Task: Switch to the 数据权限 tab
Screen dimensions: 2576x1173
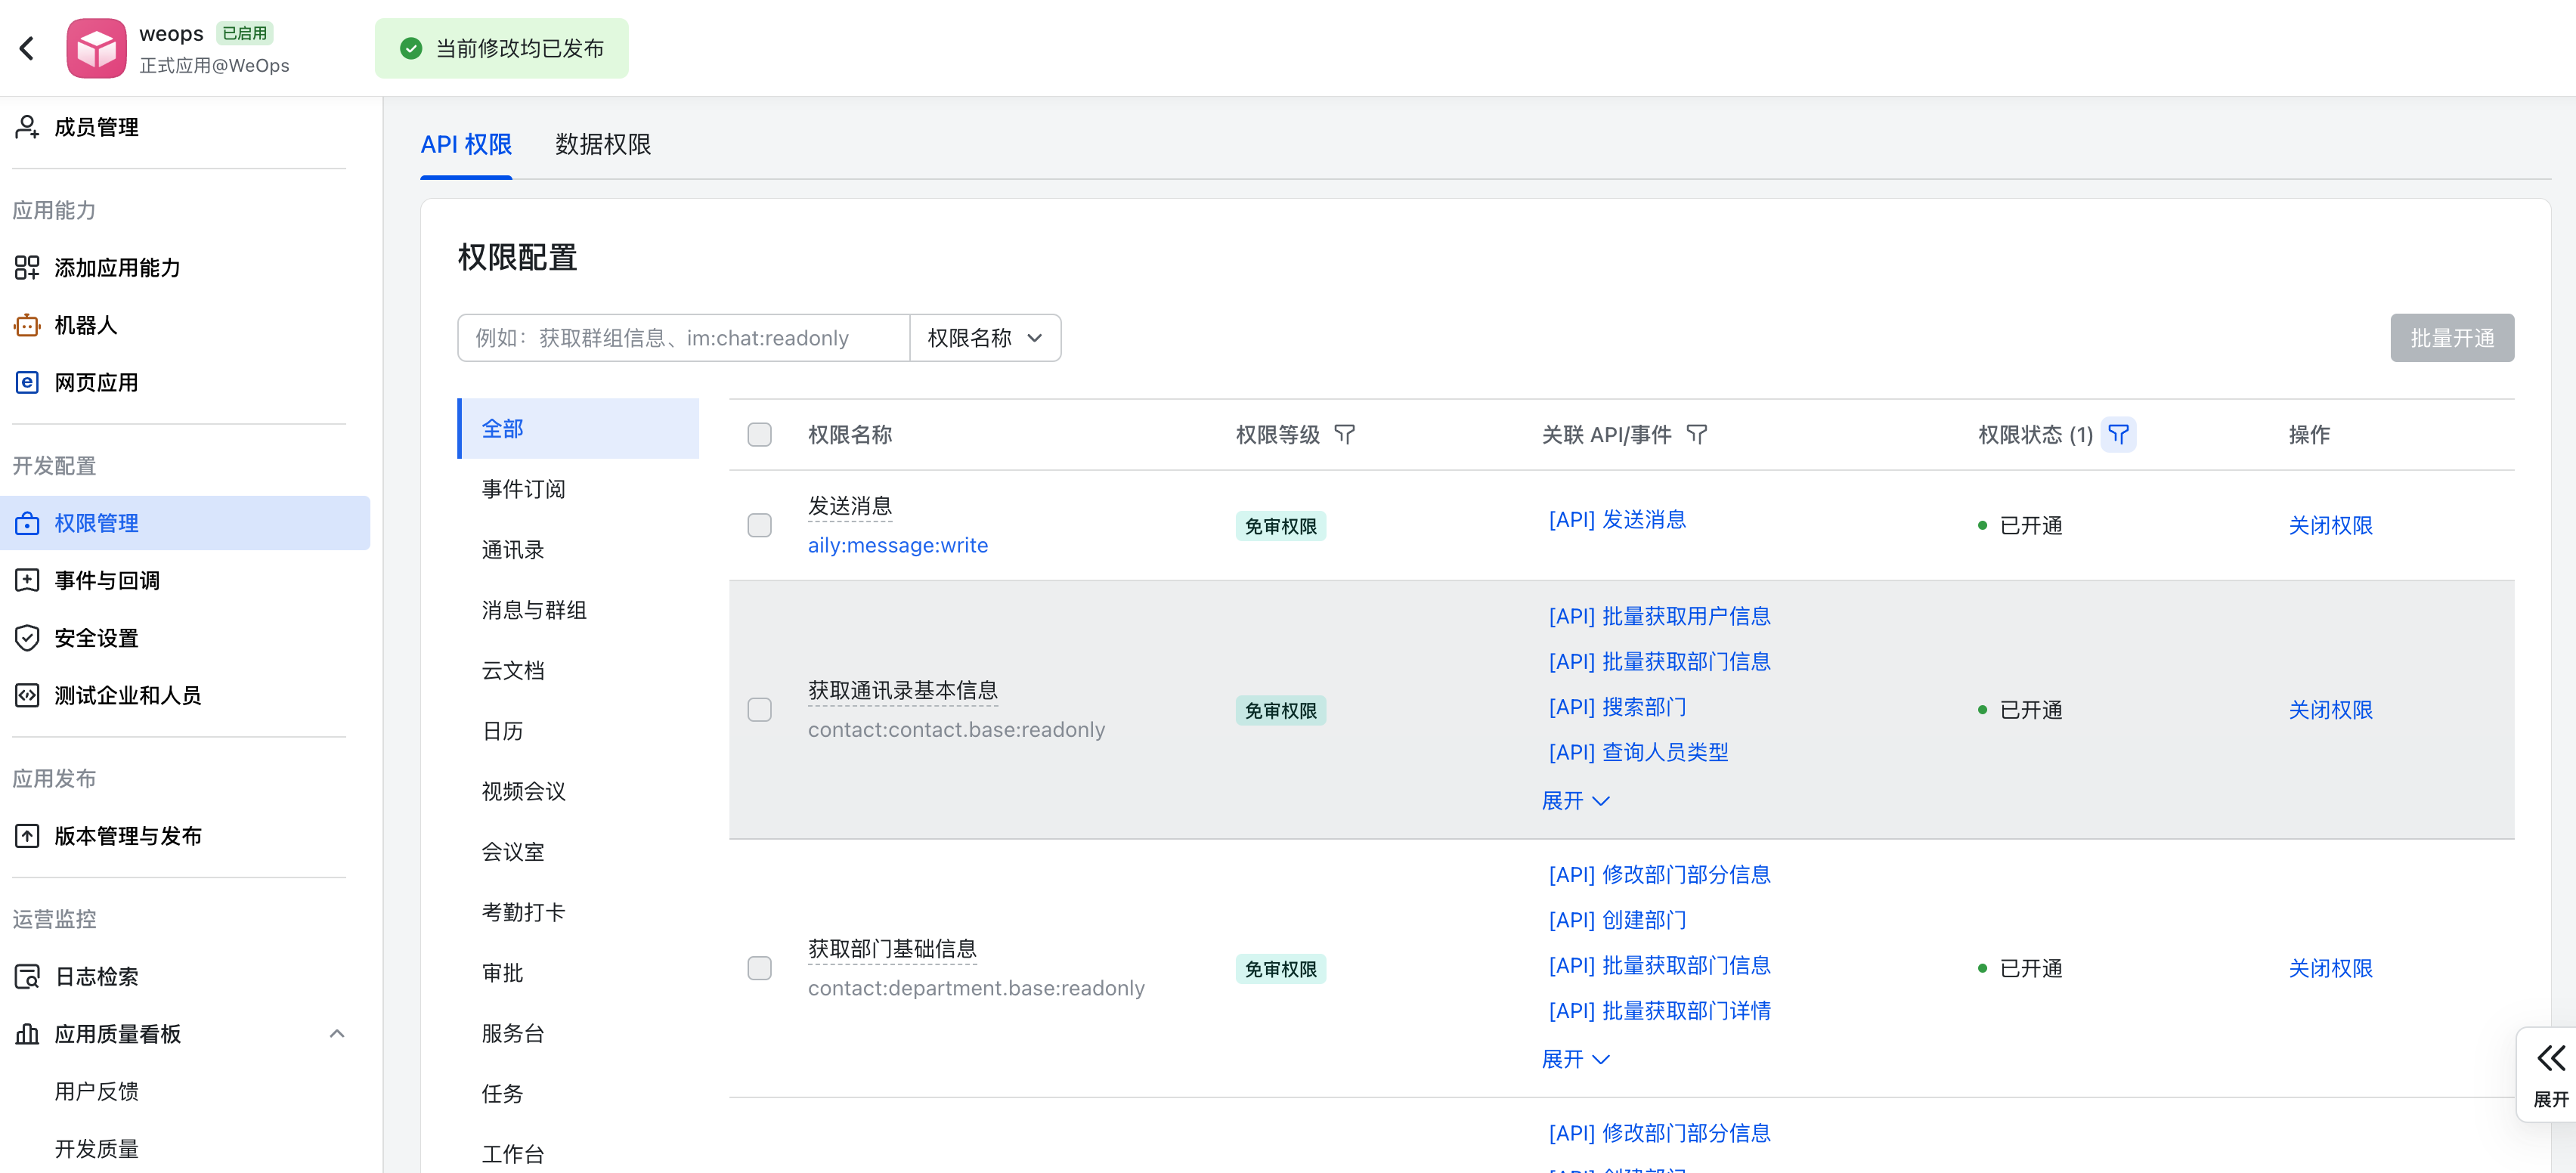Action: (603, 144)
